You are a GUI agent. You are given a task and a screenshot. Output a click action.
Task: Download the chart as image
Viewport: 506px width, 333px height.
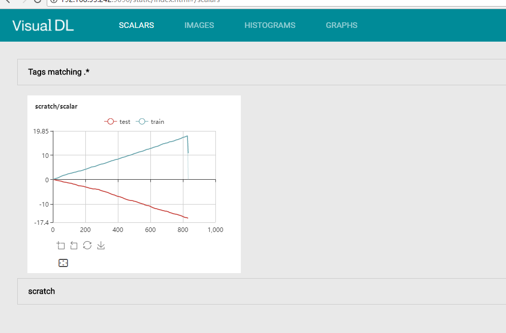(x=101, y=245)
